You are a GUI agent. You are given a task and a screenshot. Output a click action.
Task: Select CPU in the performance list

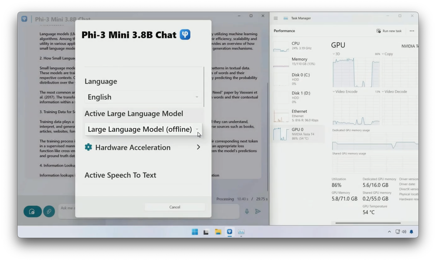click(x=299, y=46)
